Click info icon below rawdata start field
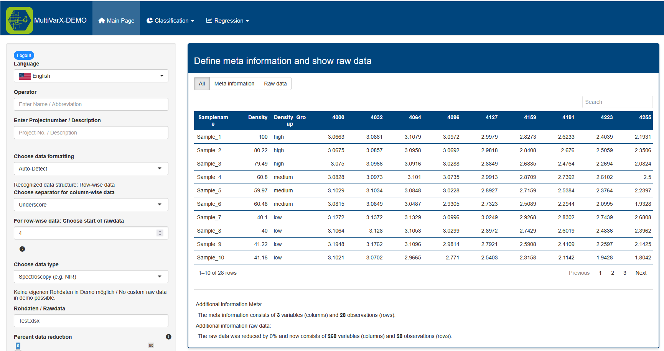This screenshot has height=351, width=664. coord(22,249)
